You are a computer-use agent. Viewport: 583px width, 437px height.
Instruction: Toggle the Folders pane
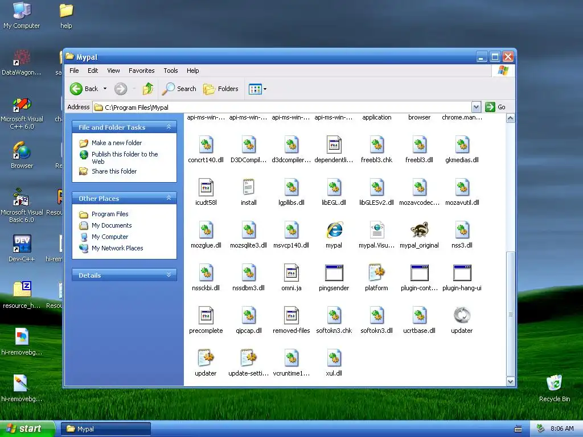220,89
